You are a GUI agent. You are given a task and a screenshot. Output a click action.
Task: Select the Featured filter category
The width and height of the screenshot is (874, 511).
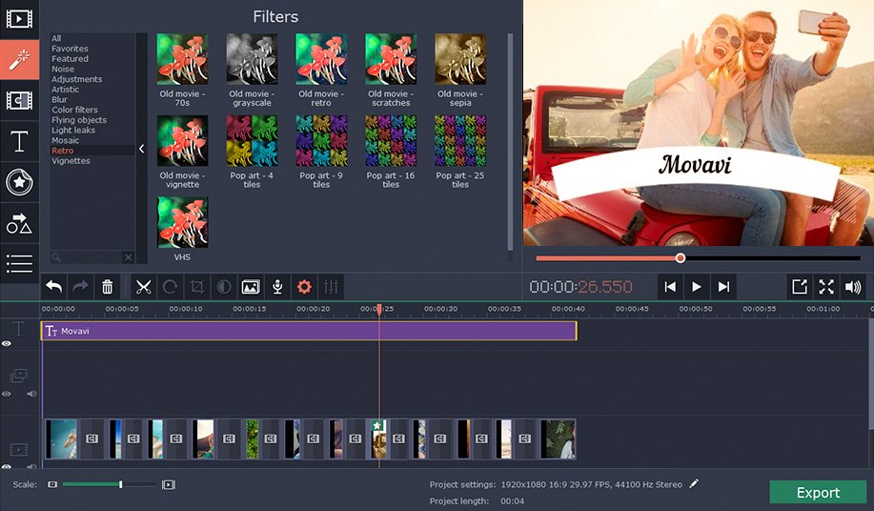[x=70, y=58]
